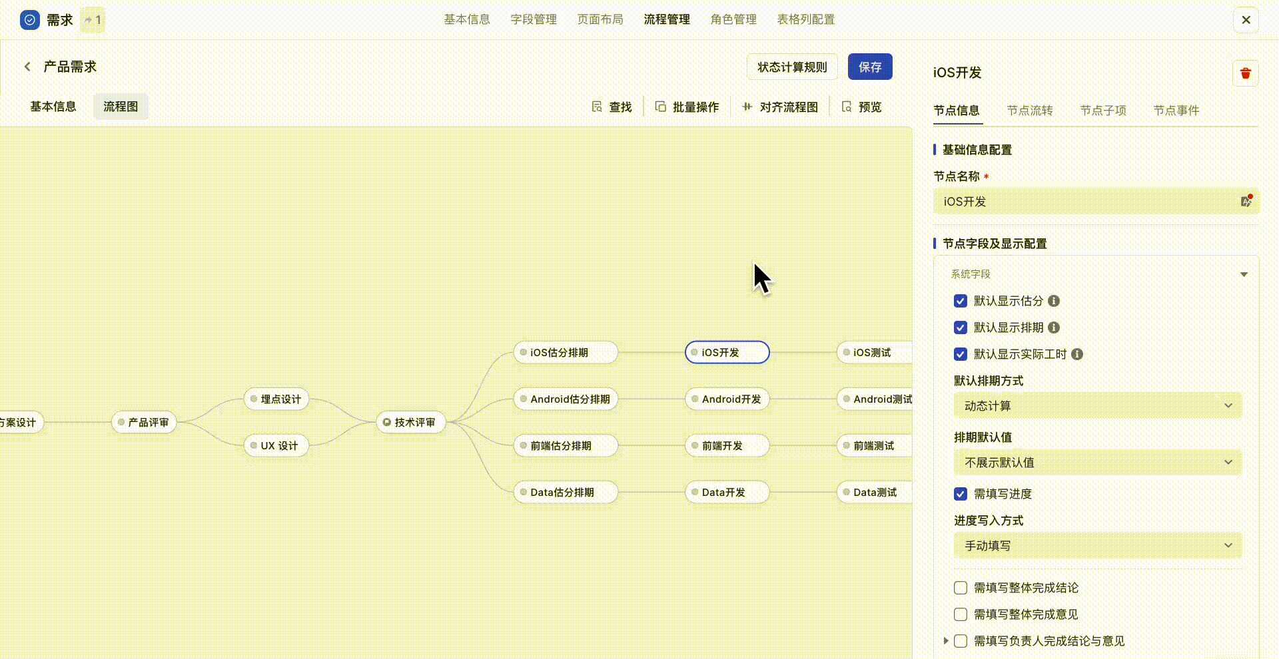The image size is (1279, 659).
Task: Click the 对齐流程图 align icon
Action: tap(747, 107)
